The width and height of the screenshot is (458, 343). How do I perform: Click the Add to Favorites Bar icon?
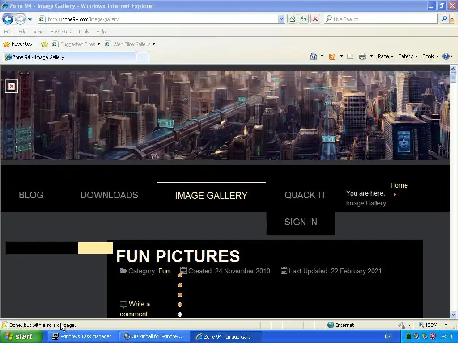pyautogui.click(x=45, y=44)
